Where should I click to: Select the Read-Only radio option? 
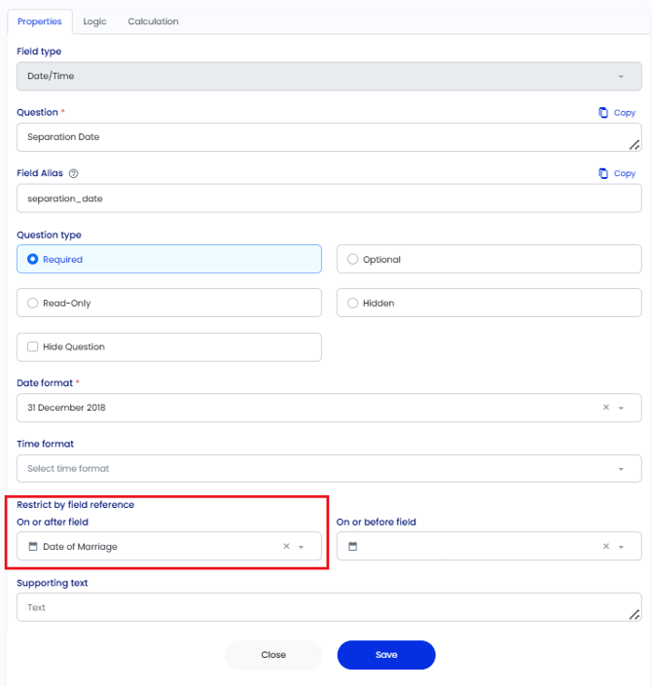coord(169,303)
